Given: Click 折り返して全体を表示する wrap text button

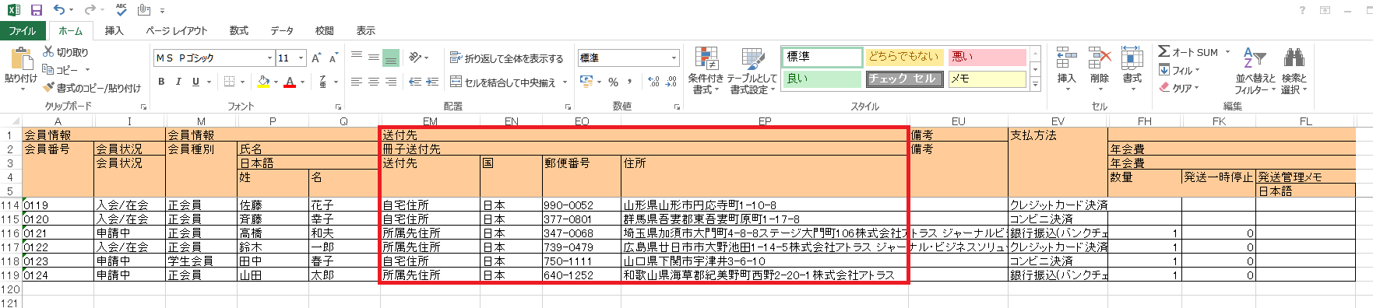Looking at the screenshot, I should [506, 58].
